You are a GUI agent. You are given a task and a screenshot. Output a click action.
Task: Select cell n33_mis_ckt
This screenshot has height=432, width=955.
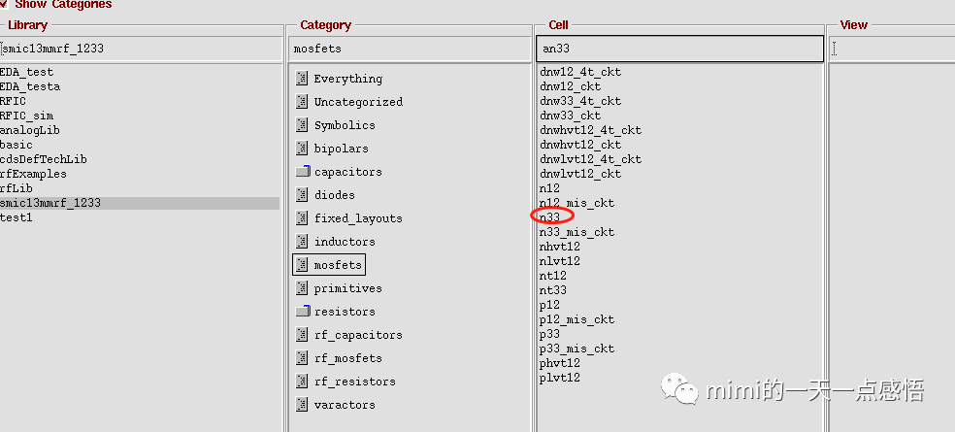(x=577, y=232)
